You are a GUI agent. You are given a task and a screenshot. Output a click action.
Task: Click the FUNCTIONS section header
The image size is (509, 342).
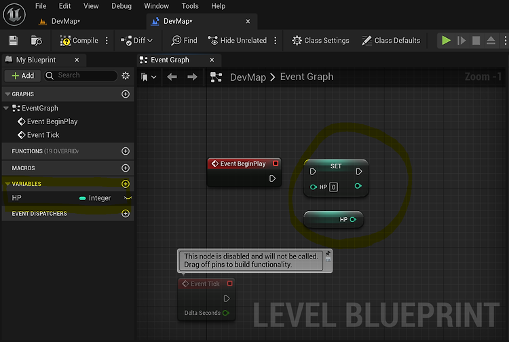point(68,151)
